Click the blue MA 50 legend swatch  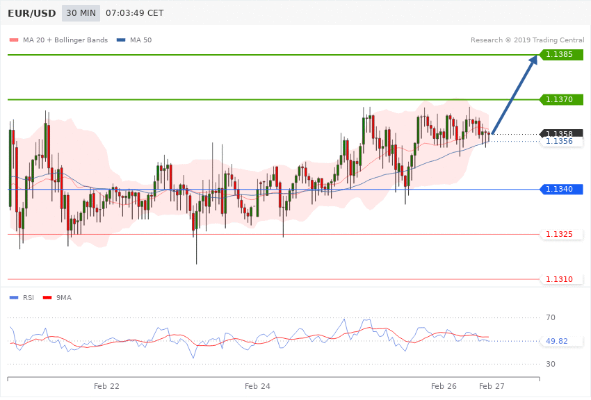pos(121,40)
